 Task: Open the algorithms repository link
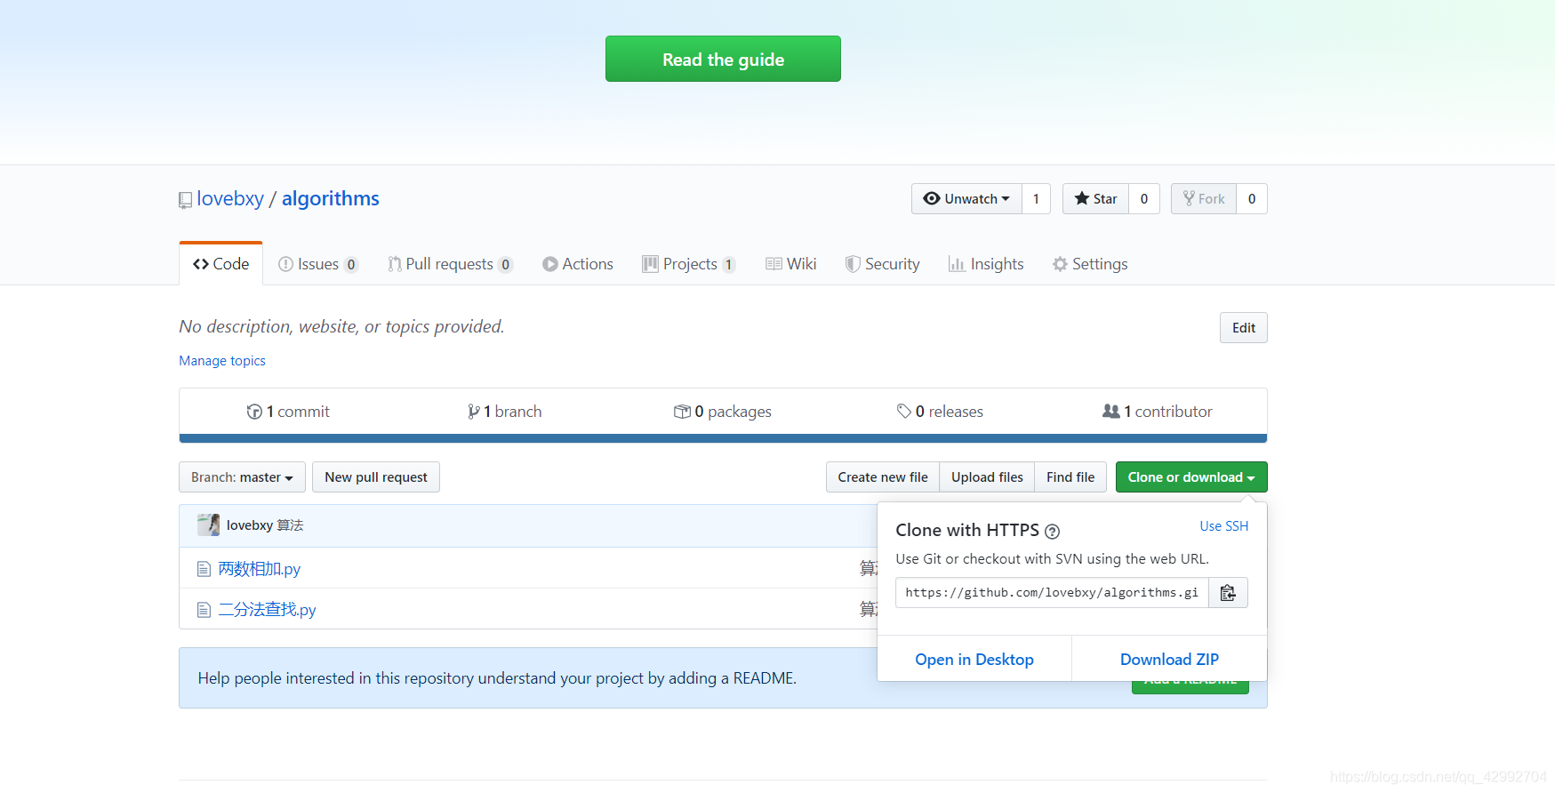(x=331, y=198)
